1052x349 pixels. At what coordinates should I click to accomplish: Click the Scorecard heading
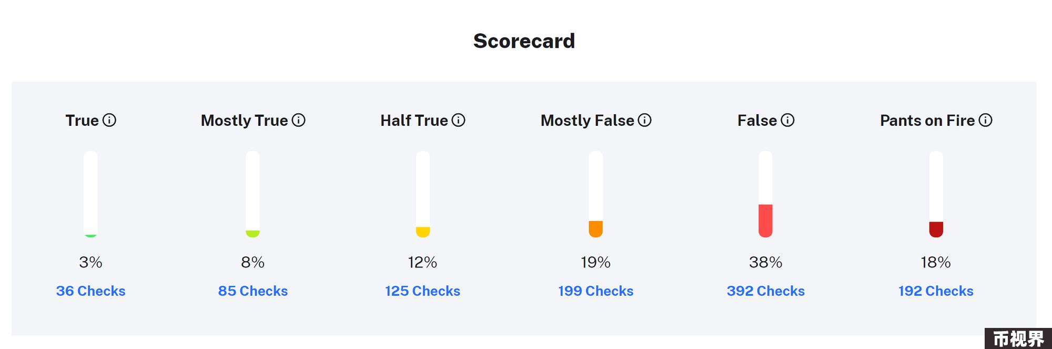coord(524,41)
